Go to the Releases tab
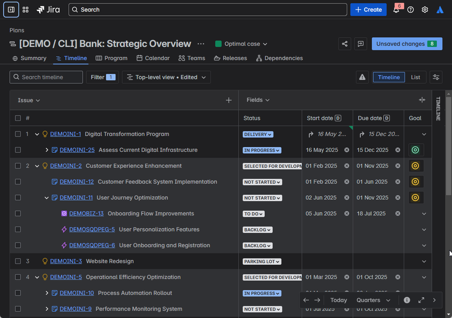The width and height of the screenshot is (452, 318). (x=230, y=58)
